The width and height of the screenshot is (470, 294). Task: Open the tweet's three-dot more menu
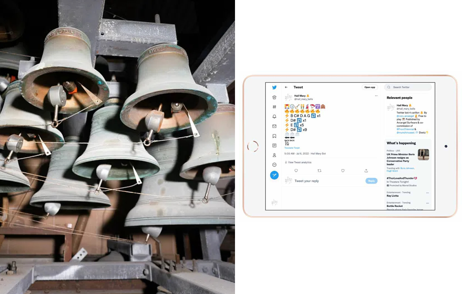(x=376, y=96)
